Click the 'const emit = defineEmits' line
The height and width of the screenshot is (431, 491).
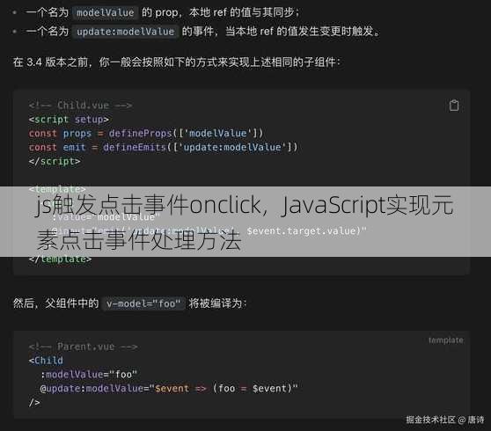pyautogui.click(x=163, y=147)
